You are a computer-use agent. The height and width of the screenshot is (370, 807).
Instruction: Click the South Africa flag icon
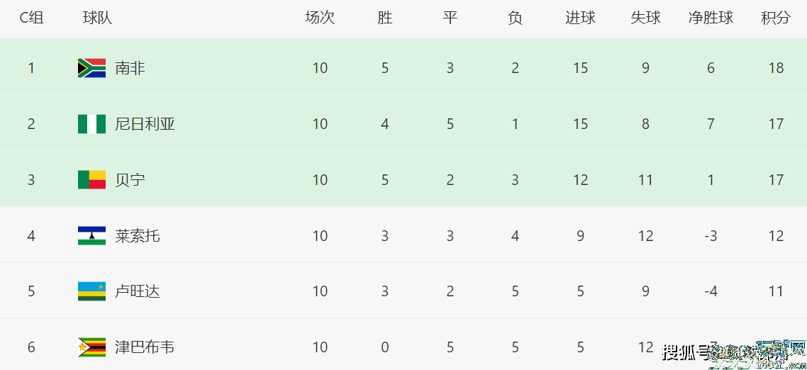(x=91, y=68)
